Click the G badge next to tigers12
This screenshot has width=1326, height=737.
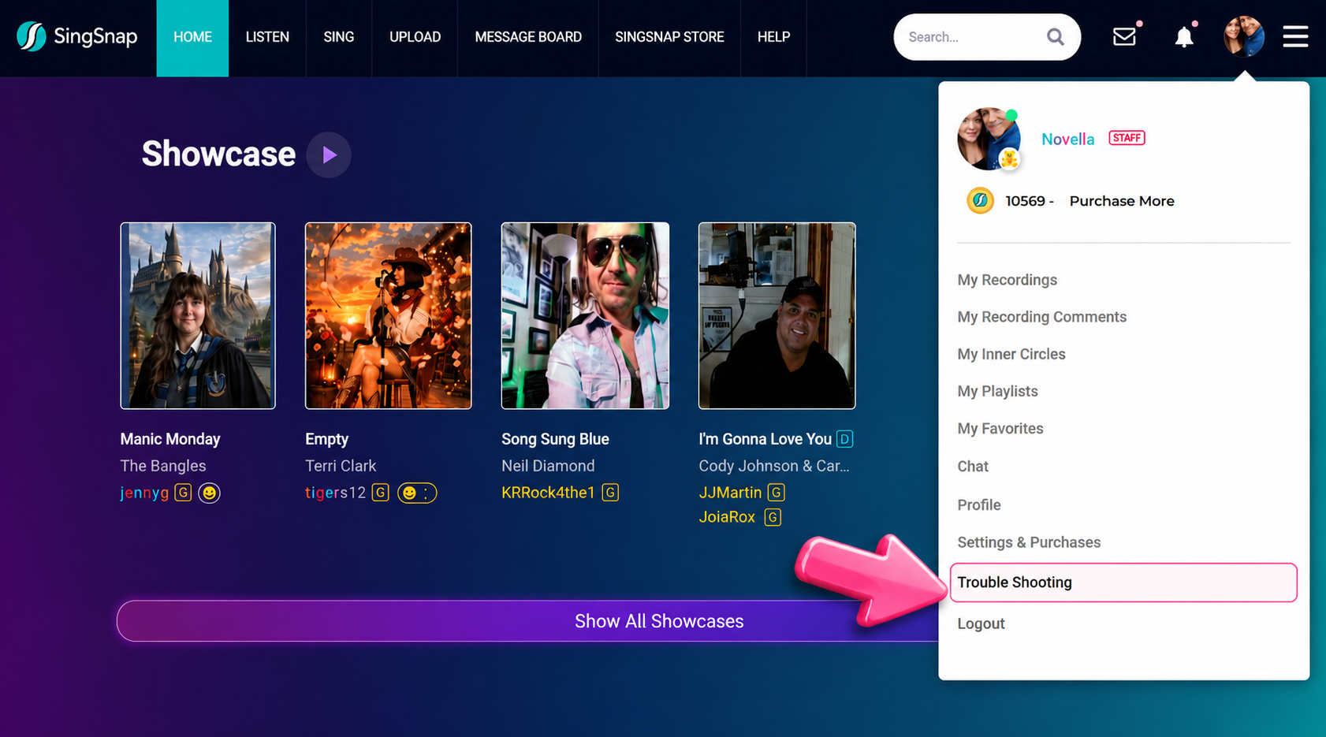(380, 493)
